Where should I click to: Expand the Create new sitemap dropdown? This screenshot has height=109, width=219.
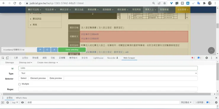[47, 62]
